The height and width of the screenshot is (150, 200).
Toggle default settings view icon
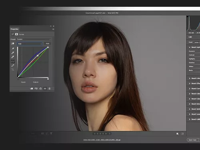(x=182, y=134)
